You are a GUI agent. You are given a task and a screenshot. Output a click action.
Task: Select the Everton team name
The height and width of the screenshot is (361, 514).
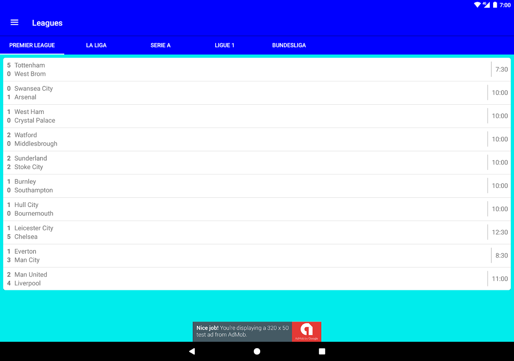(x=25, y=251)
